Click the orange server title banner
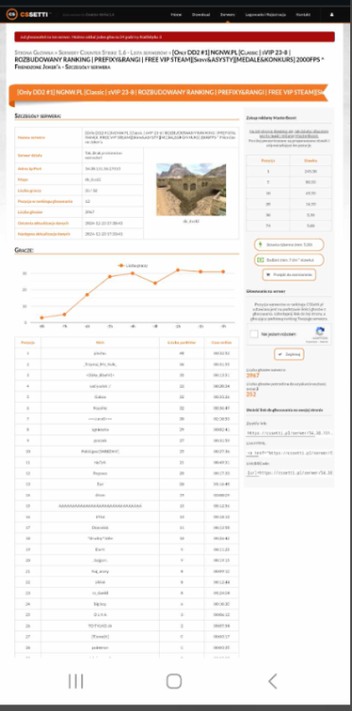Screen dimensions: 352x711 pos(168,93)
